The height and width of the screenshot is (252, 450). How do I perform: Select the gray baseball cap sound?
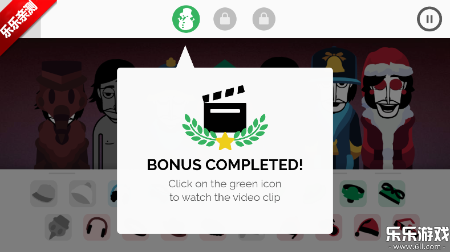[43, 193]
